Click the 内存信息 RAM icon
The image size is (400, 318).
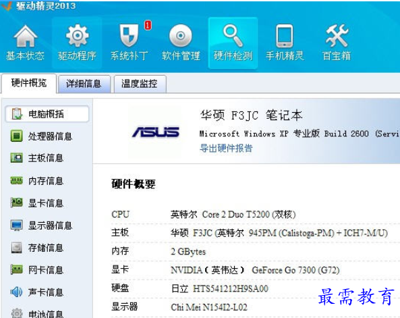click(x=17, y=180)
